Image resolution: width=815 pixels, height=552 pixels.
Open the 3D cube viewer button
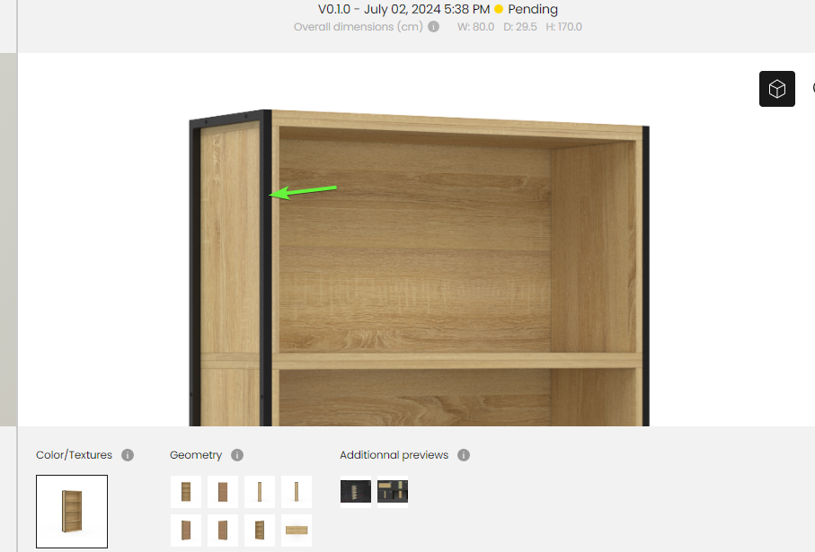pos(776,89)
